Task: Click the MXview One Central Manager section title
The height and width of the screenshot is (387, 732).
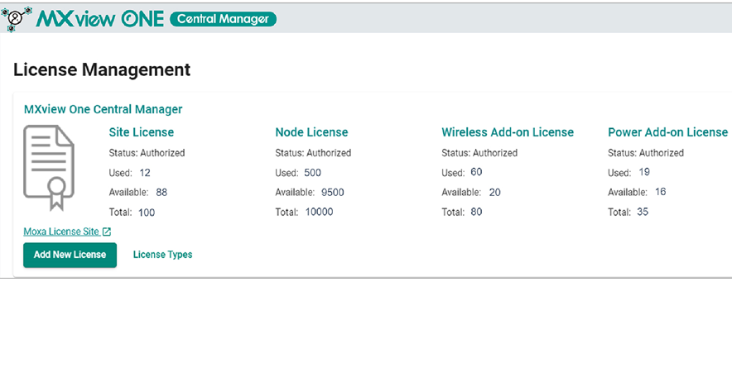Action: click(104, 110)
